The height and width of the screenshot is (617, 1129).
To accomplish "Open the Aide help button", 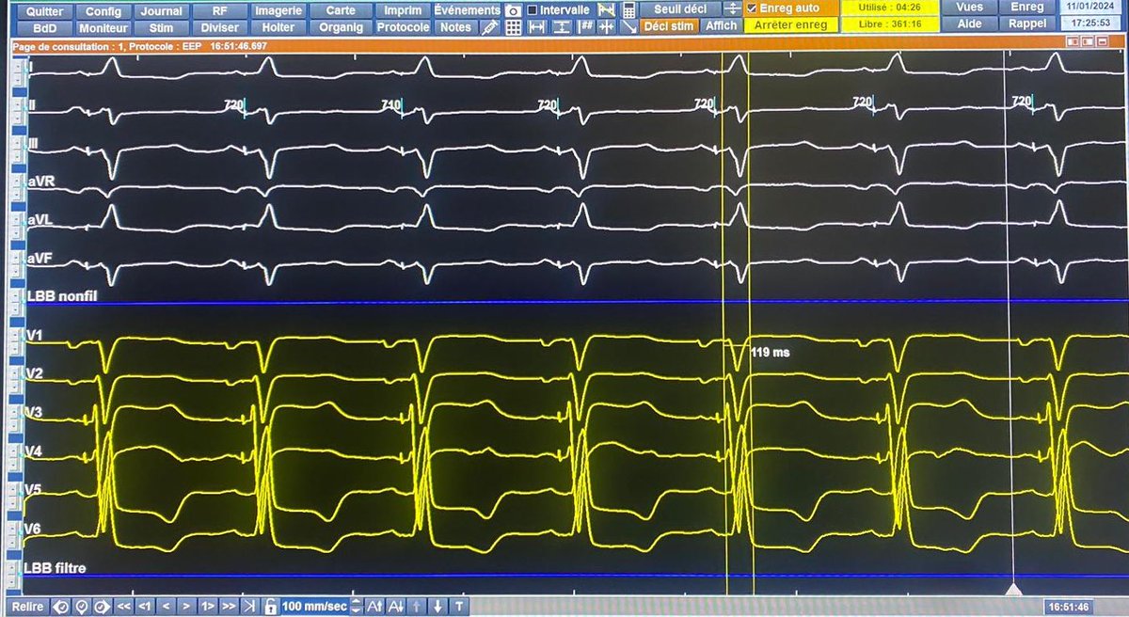I will pyautogui.click(x=969, y=24).
